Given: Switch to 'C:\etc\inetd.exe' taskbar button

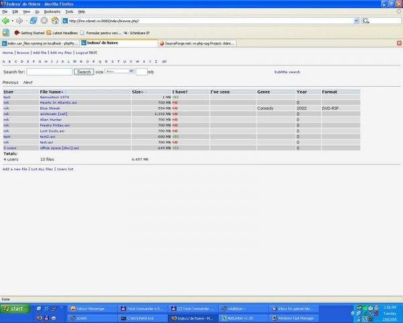Looking at the screenshot, I should coord(142,318).
